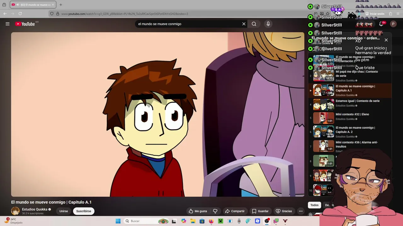The height and width of the screenshot is (226, 403).
Task: Open the YouTube guide hamburger menu
Action: point(8,24)
